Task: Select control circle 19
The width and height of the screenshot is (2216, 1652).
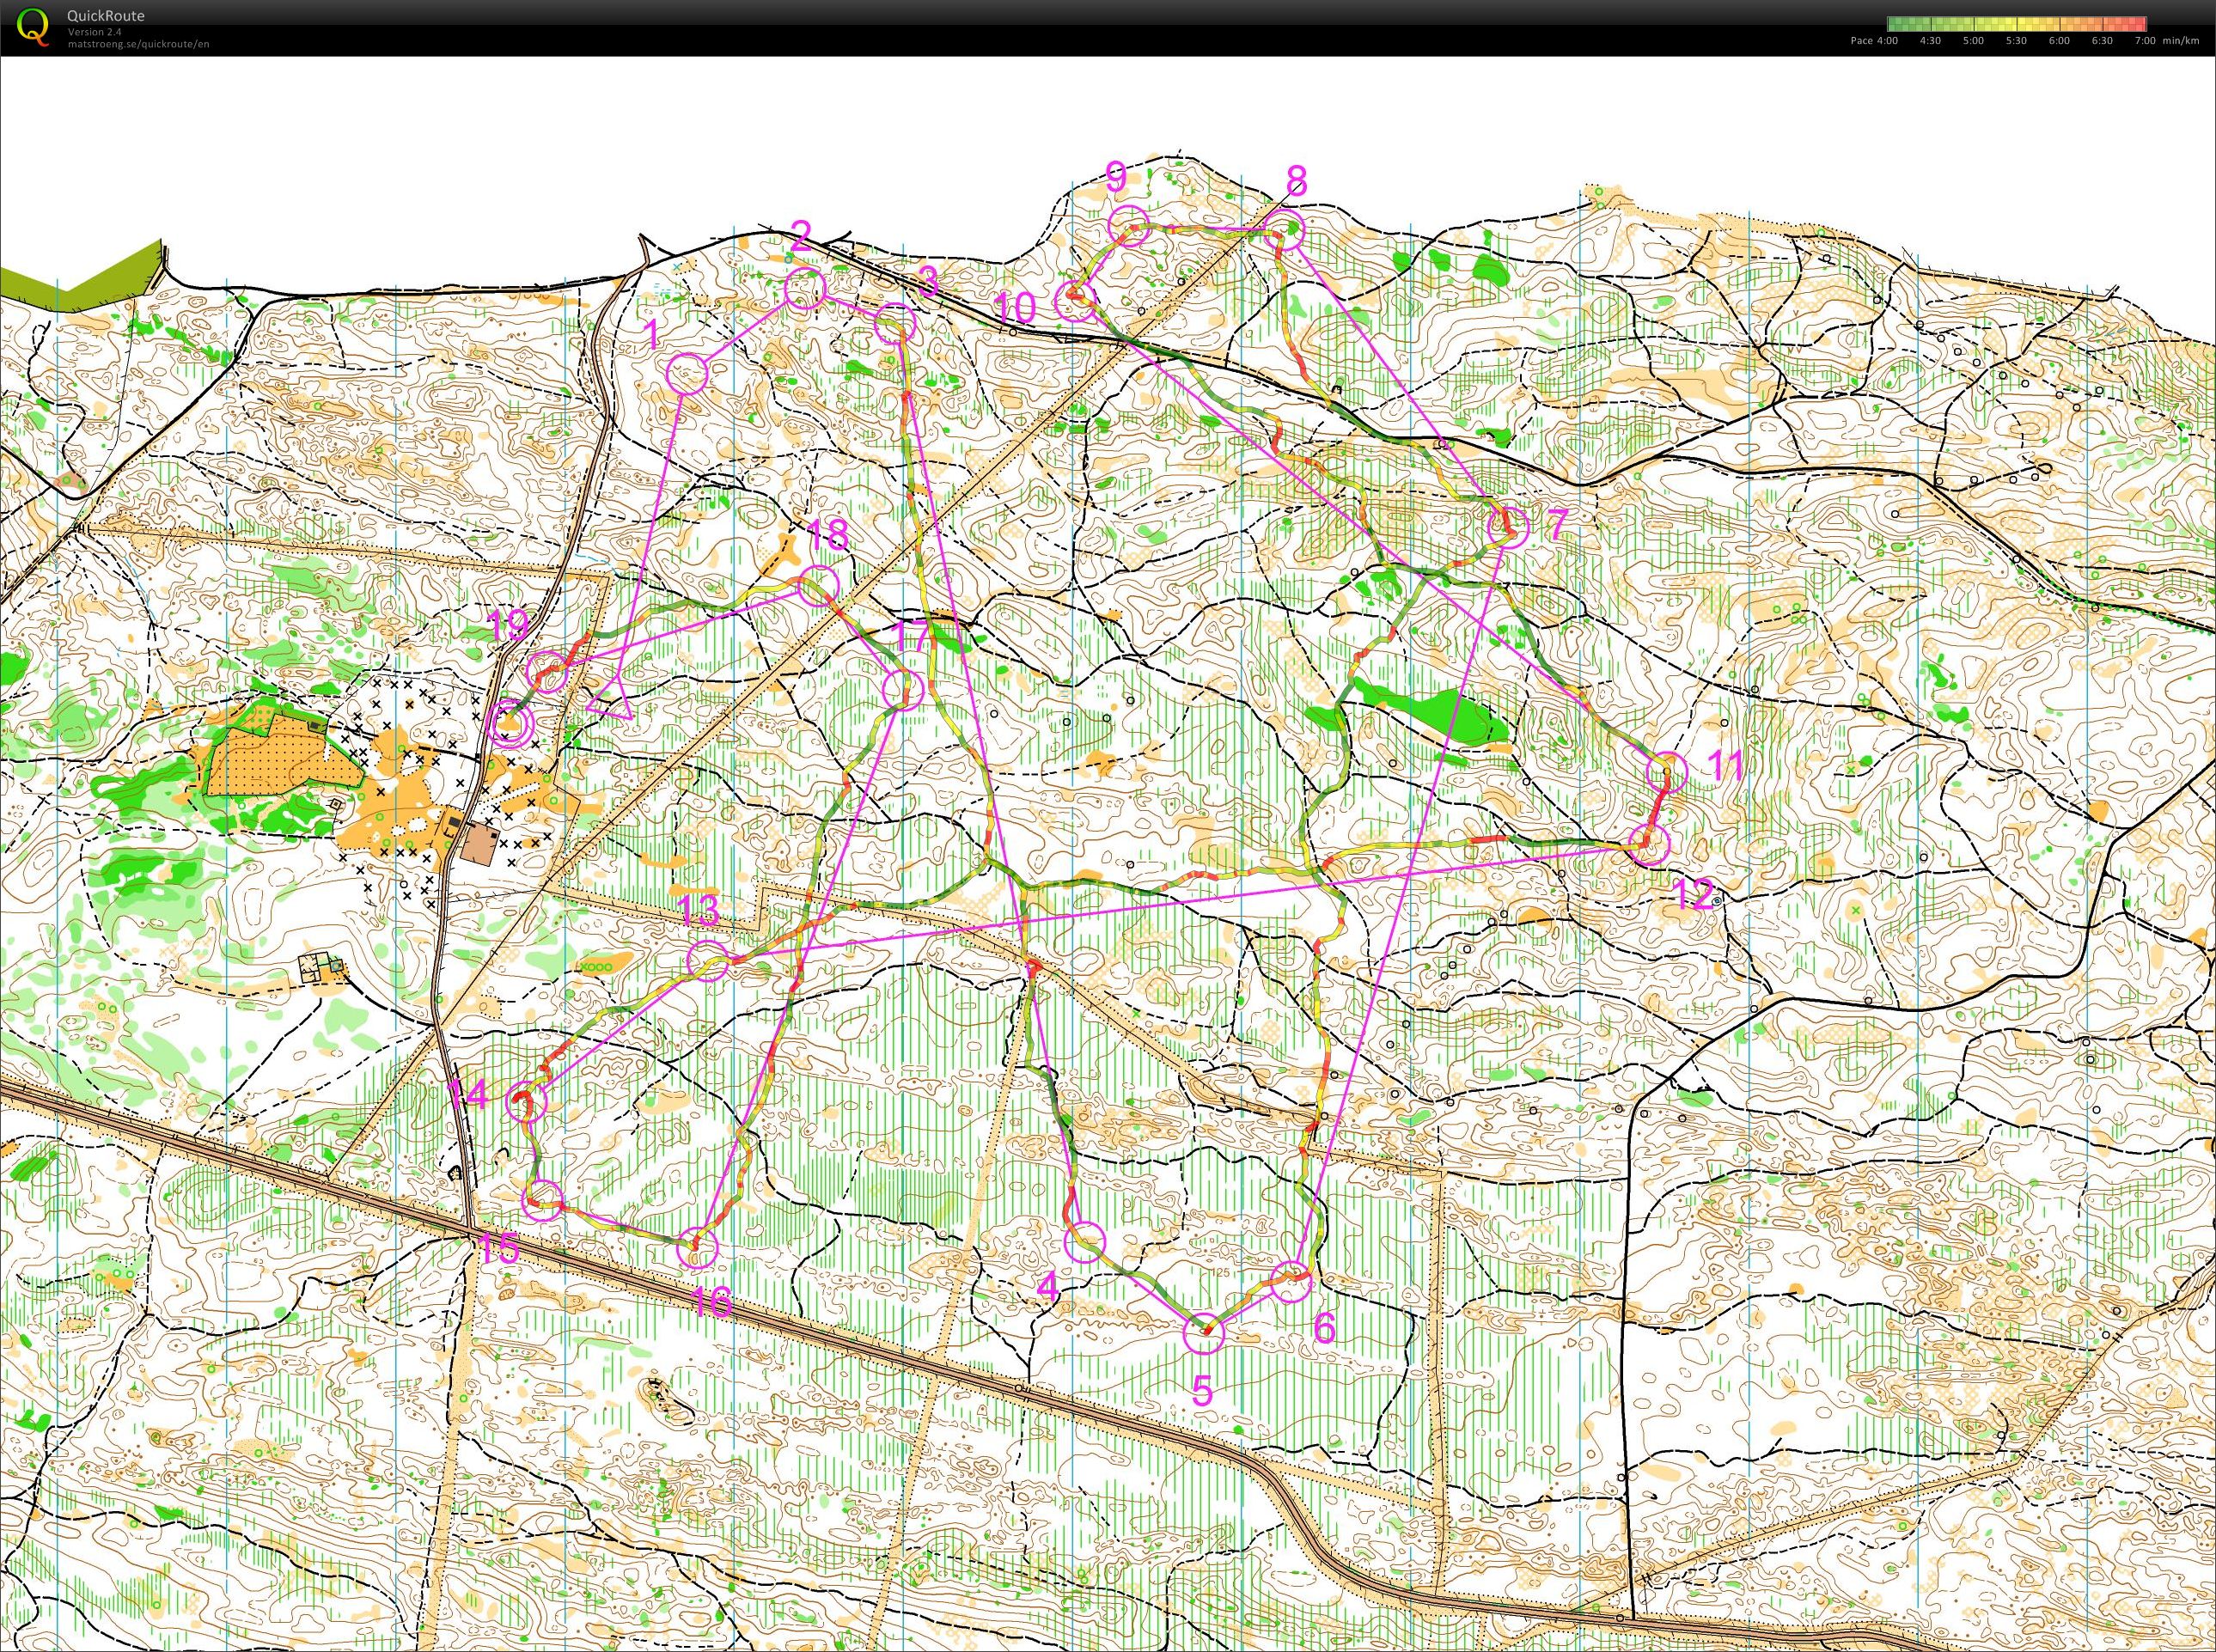Action: point(547,670)
